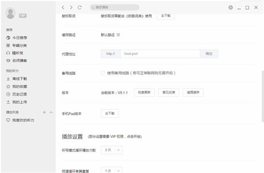Confirm proxy address with the 确定 button
This screenshot has width=264, height=173.
pyautogui.click(x=209, y=54)
